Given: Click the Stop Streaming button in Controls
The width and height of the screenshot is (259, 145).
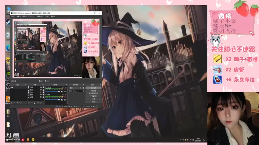Looking at the screenshot, I should [94, 88].
